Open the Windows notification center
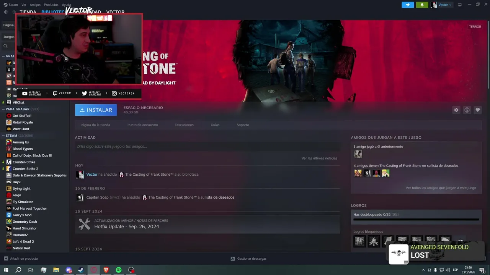 pos(482,270)
